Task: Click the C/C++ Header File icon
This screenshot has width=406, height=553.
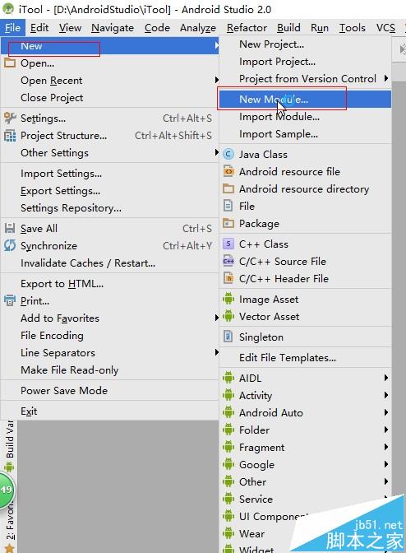Action: (228, 278)
